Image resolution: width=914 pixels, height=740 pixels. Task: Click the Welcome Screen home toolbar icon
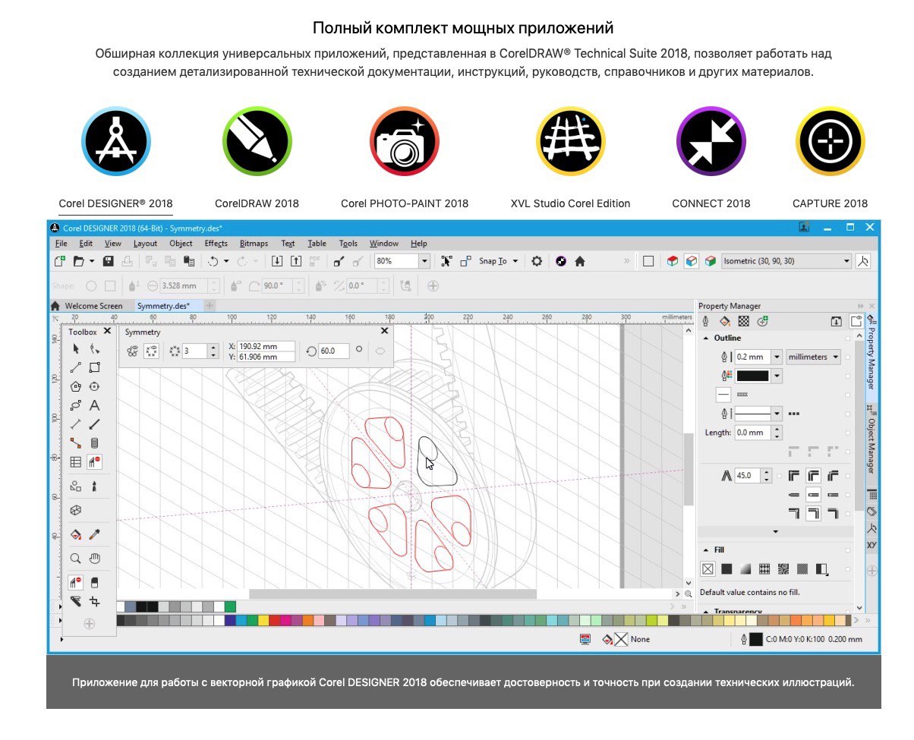click(x=580, y=261)
